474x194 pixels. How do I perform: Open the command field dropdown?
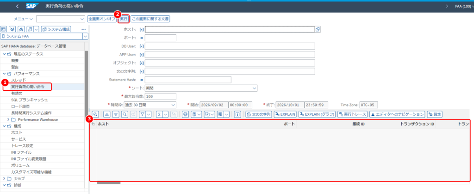coord(82,19)
